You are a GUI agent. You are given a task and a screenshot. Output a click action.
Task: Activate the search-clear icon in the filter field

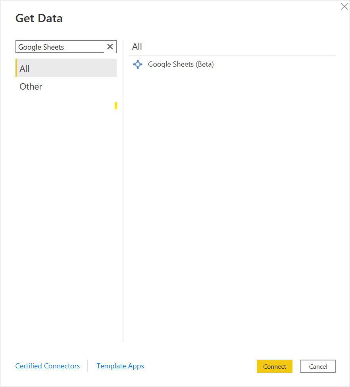(110, 46)
